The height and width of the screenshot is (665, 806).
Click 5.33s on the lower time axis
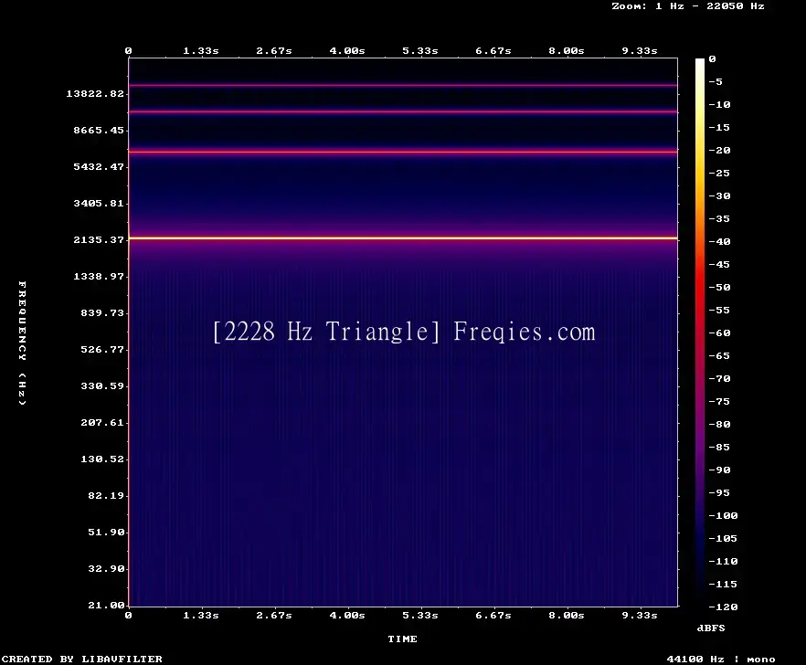coord(420,615)
